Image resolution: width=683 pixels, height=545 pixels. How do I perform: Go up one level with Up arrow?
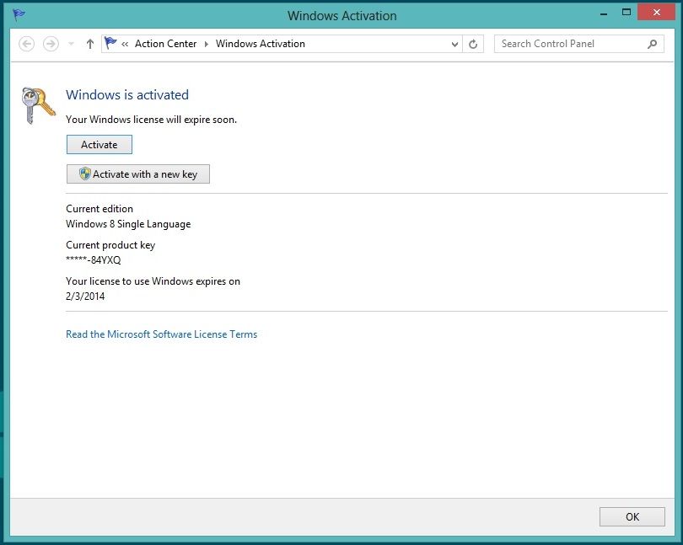90,44
